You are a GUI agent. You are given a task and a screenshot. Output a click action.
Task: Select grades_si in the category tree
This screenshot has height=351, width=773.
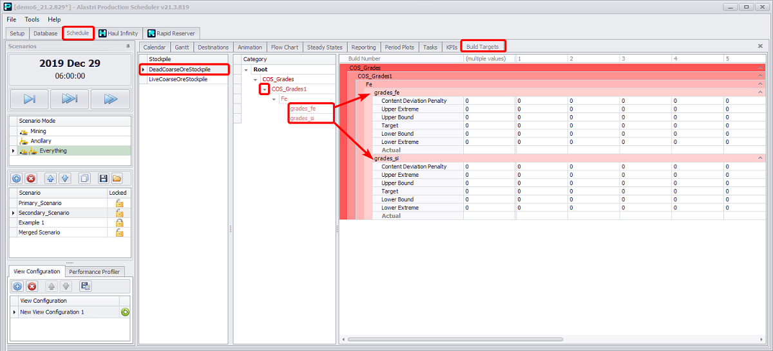302,118
